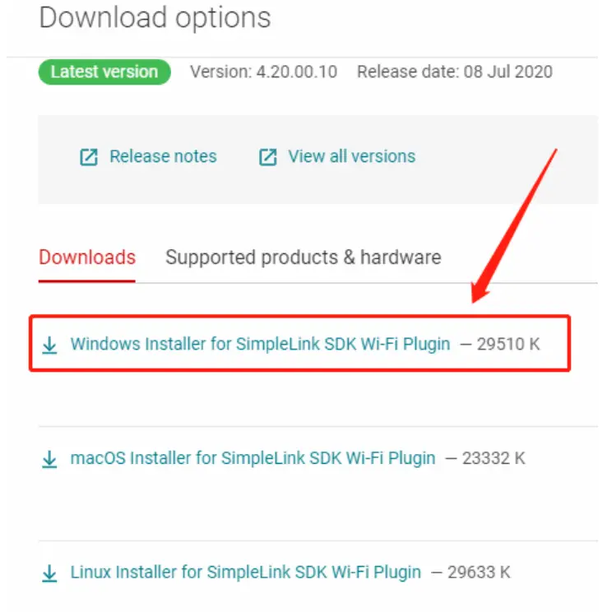Click the green Latest version badge
607x612 pixels.
[x=104, y=72]
